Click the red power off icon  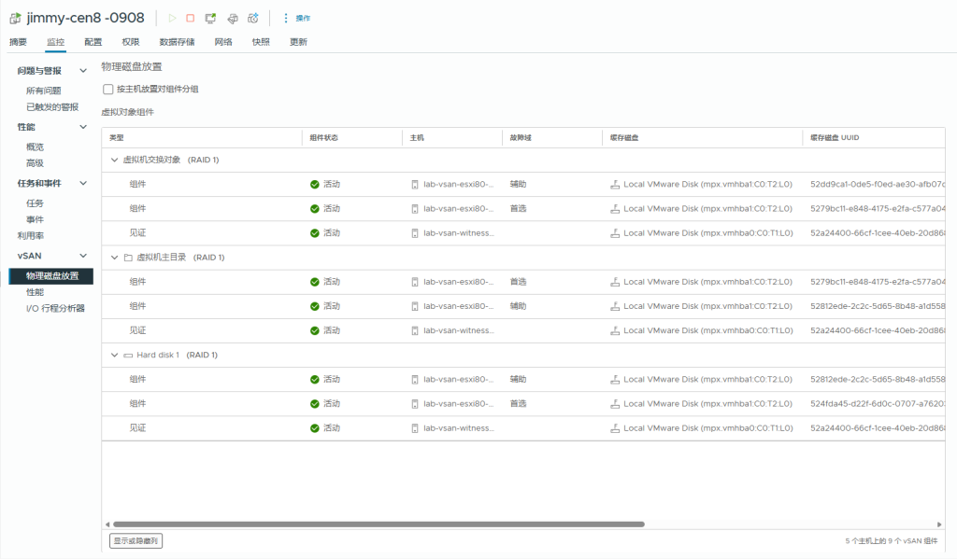click(x=191, y=18)
